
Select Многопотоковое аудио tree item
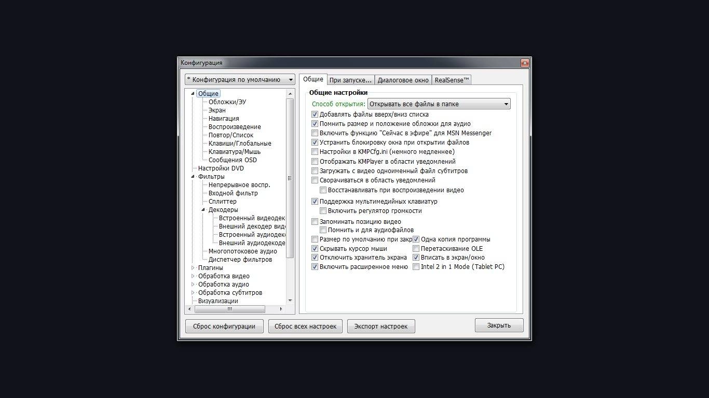point(242,251)
